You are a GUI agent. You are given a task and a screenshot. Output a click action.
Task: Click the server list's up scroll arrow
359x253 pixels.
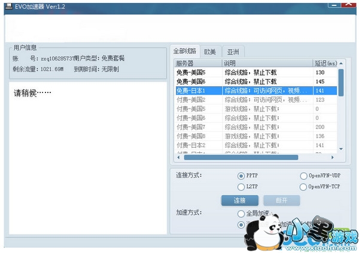pyautogui.click(x=341, y=64)
